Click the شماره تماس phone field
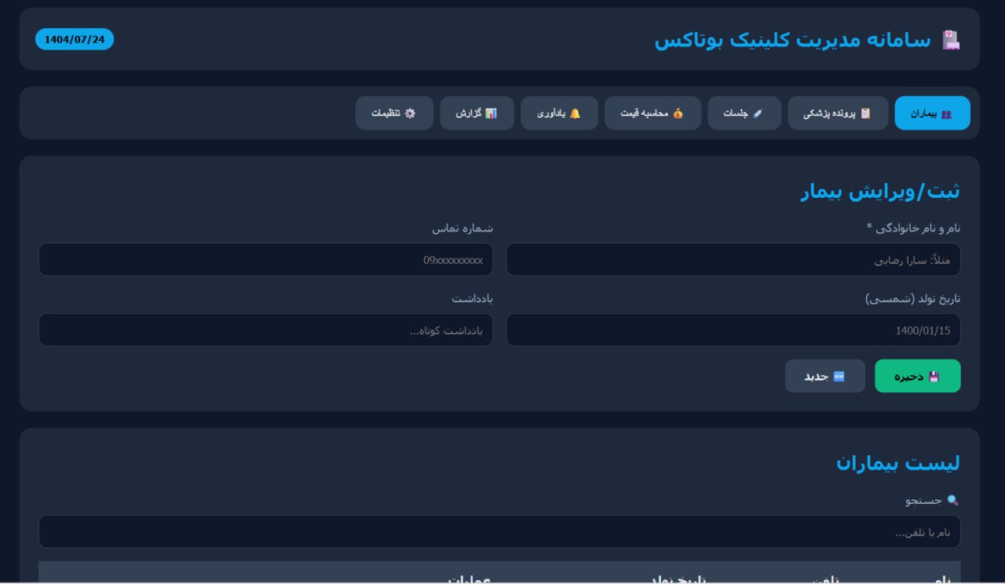This screenshot has width=1005, height=584. point(265,260)
